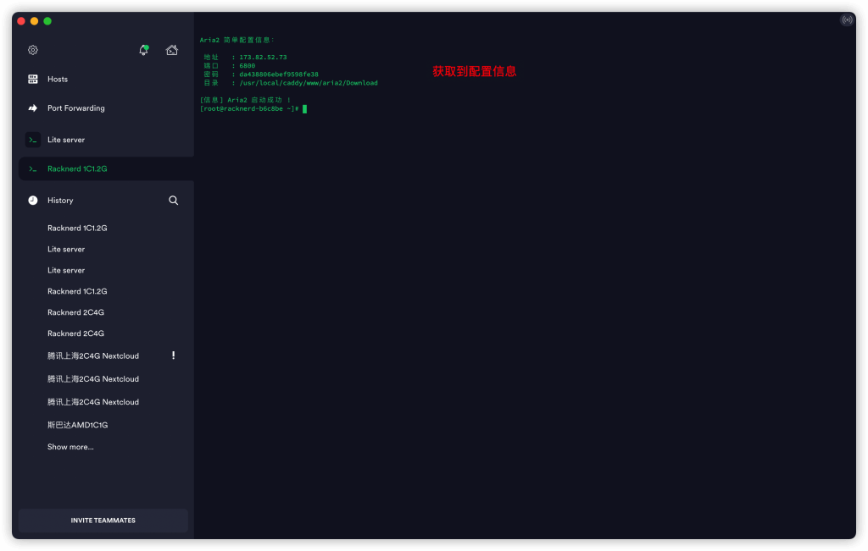Open the Hosts section
The width and height of the screenshot is (868, 551).
coord(58,80)
